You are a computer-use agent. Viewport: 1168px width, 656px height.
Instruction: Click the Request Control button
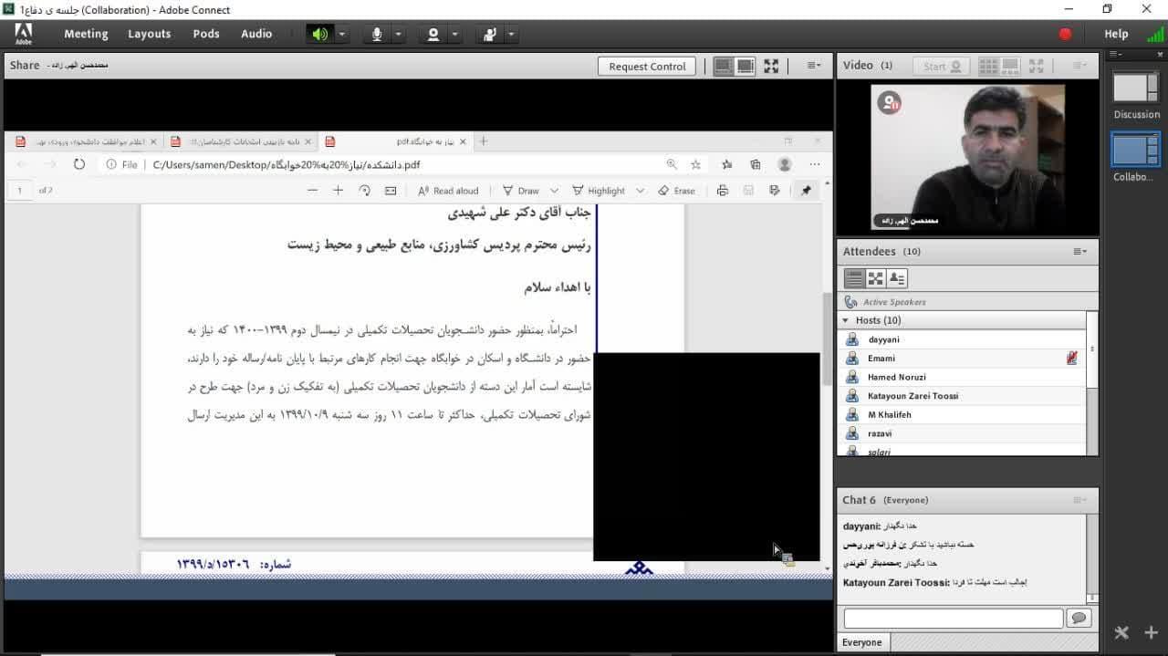[647, 67]
